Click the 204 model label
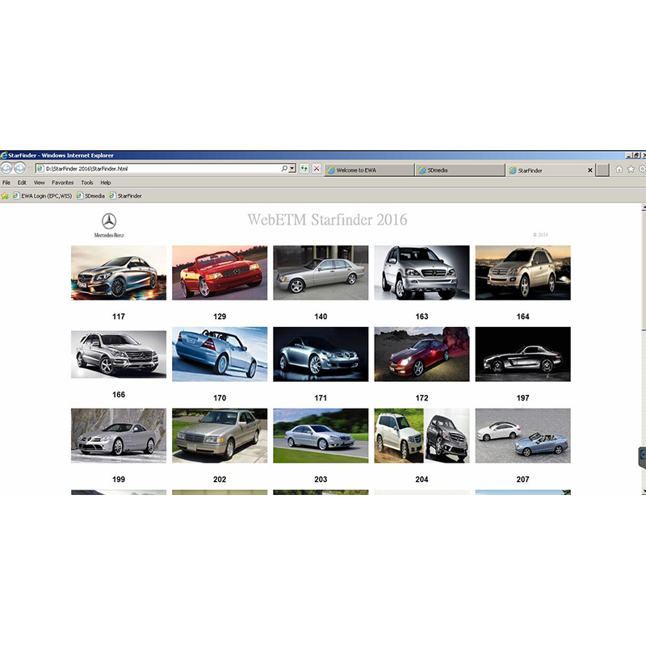Screen dimensions: 646x646 [x=422, y=480]
